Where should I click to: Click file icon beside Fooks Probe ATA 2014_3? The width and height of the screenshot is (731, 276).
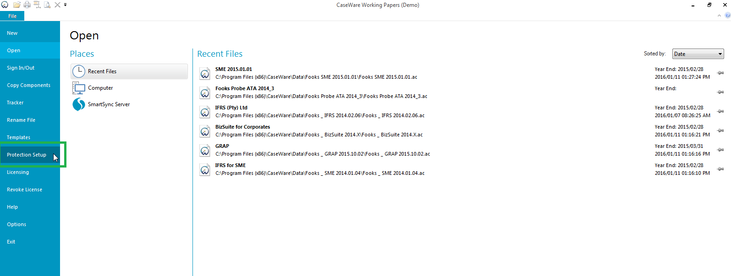tap(205, 93)
